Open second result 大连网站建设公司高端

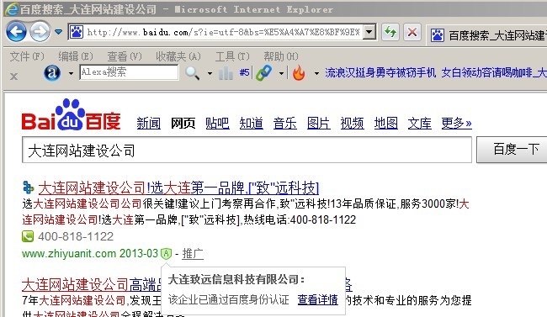click(x=92, y=285)
